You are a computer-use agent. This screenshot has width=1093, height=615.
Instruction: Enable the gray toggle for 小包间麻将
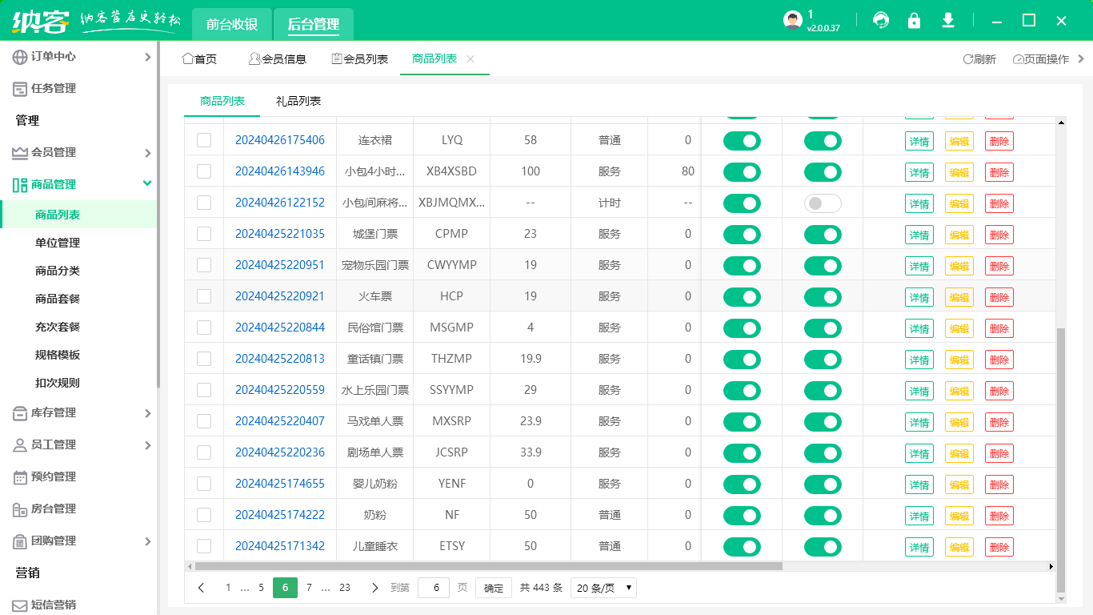click(x=823, y=203)
